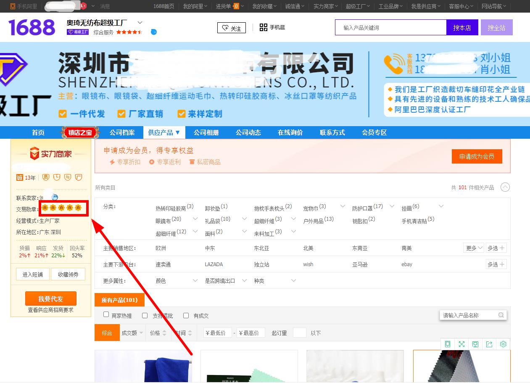
Task: Expand 更多 sales regions dropdown
Action: click(x=474, y=248)
